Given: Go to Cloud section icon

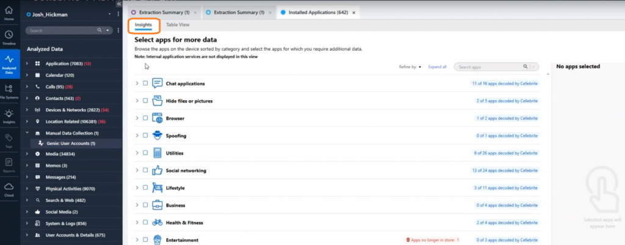Looking at the screenshot, I should (9, 189).
